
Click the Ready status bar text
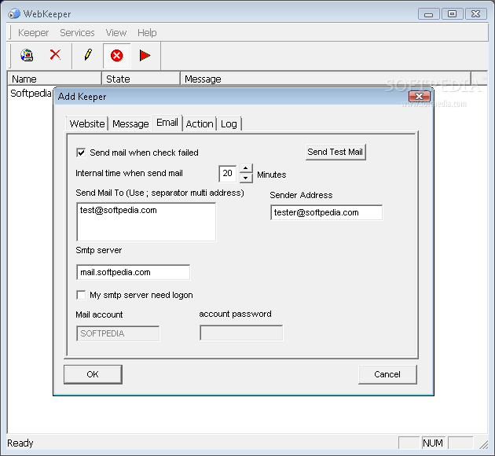tap(20, 443)
